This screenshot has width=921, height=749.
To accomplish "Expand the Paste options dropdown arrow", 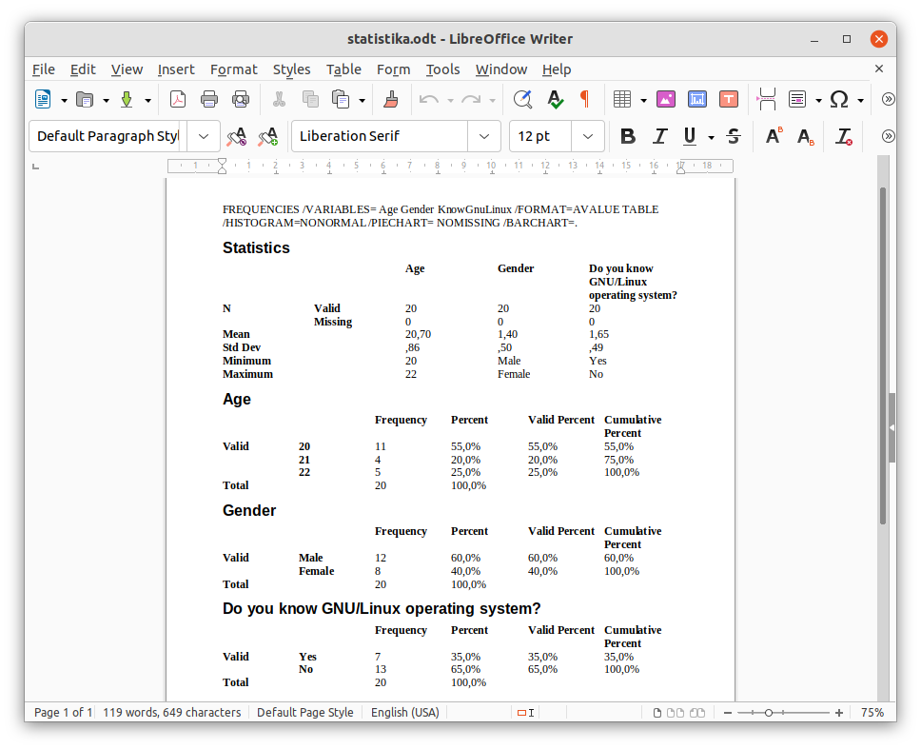I will pyautogui.click(x=362, y=101).
